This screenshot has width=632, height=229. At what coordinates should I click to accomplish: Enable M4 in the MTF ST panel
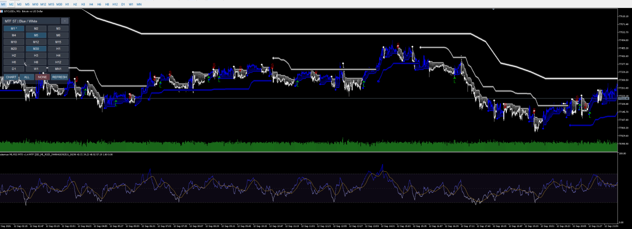pyautogui.click(x=14, y=35)
